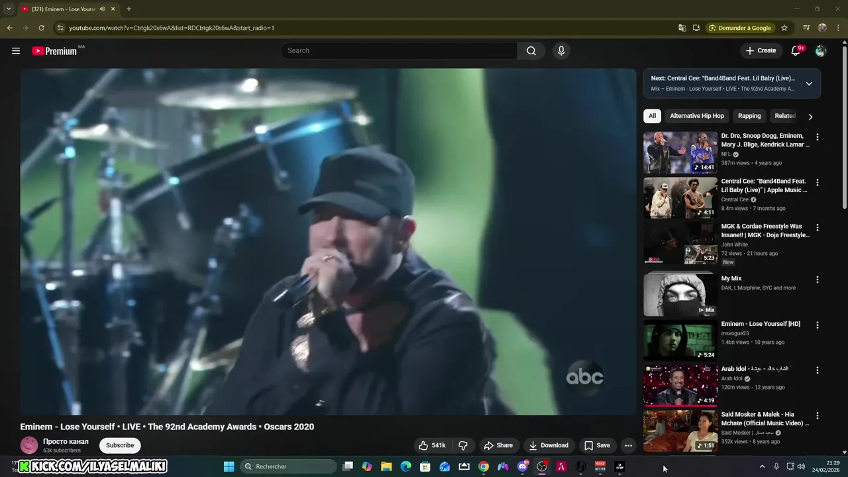Expand the Next up mix playlist panel

(x=809, y=83)
